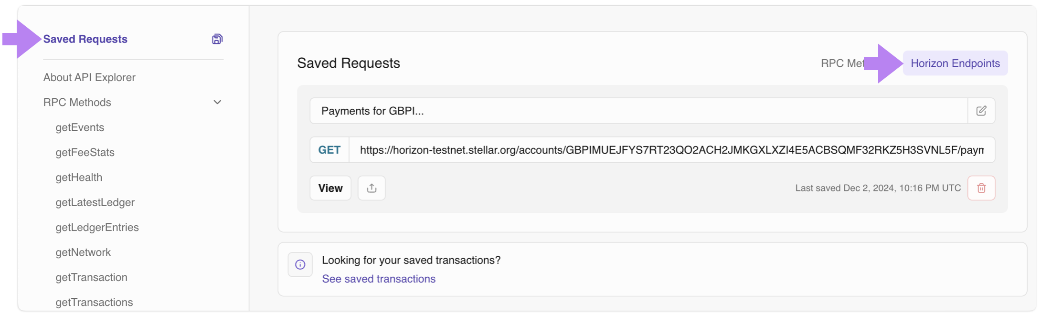
Task: Click the info icon beside saved transactions note
Action: [300, 264]
